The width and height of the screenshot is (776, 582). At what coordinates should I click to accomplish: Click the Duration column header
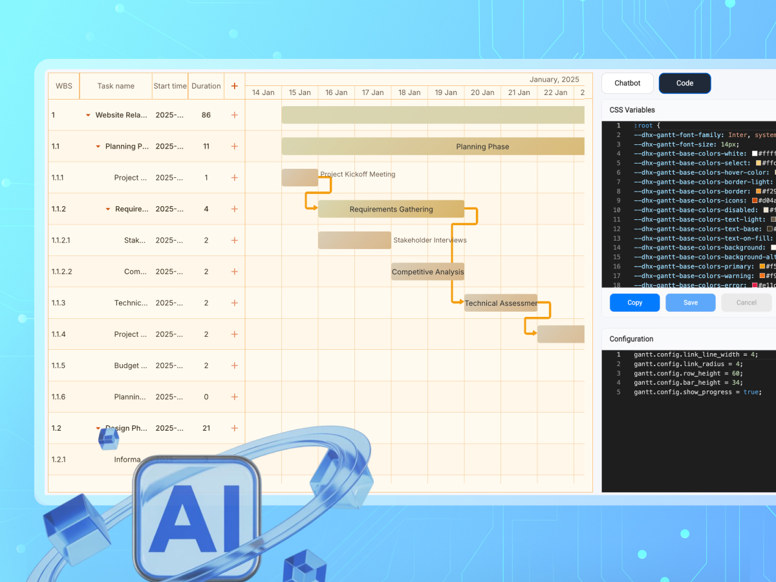pos(206,86)
